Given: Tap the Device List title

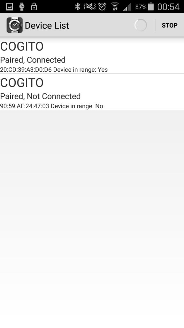Looking at the screenshot, I should [x=47, y=26].
